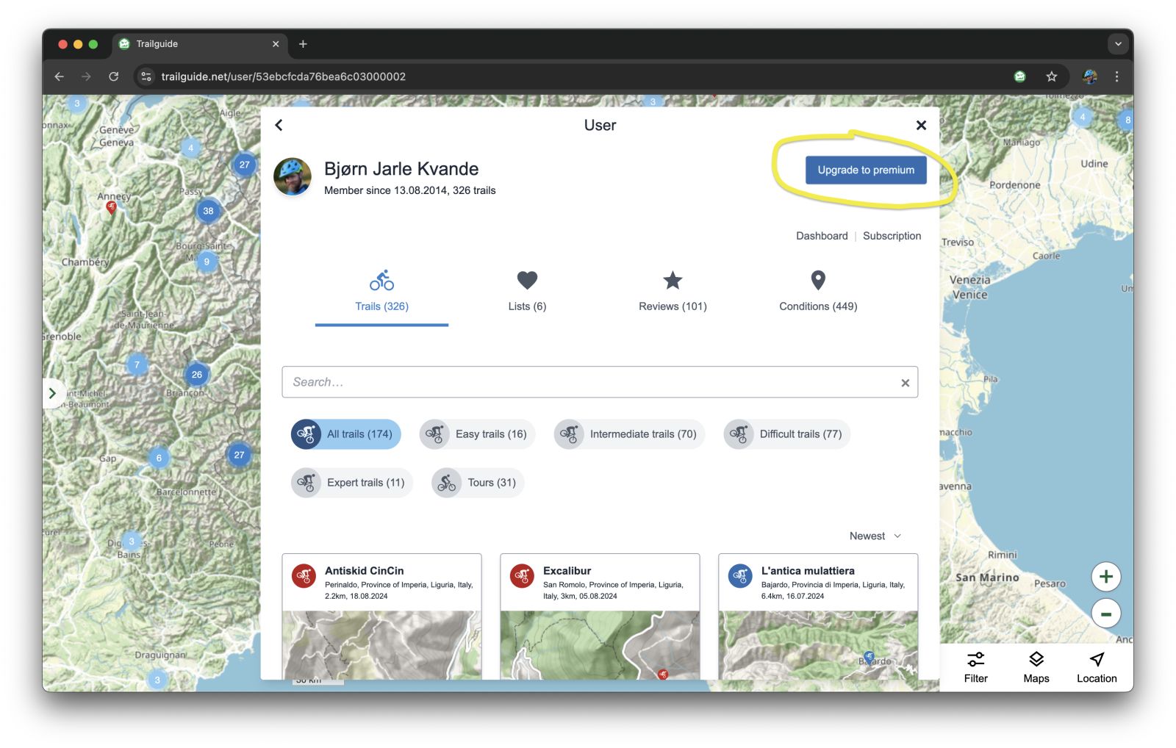The width and height of the screenshot is (1176, 748).
Task: Open the Subscription link
Action: coord(892,236)
